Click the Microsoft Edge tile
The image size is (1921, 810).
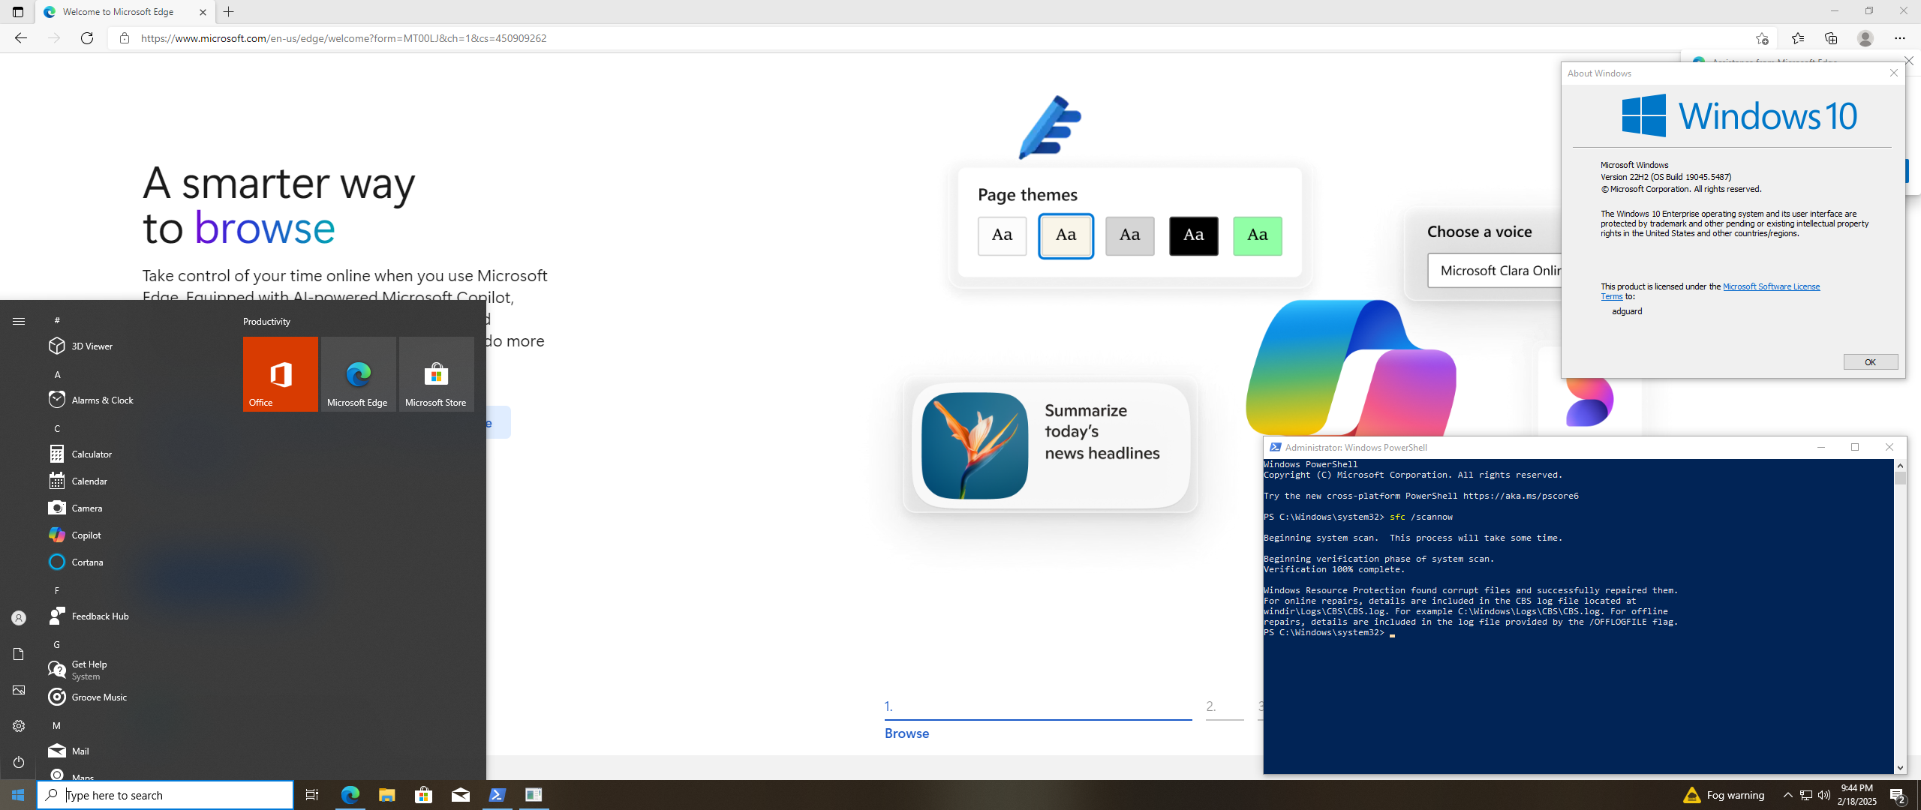[359, 374]
